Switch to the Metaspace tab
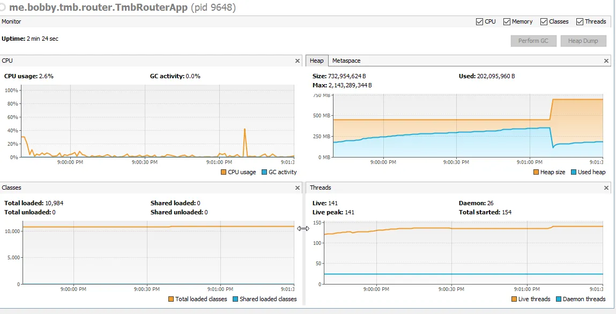Image resolution: width=616 pixels, height=314 pixels. 346,61
